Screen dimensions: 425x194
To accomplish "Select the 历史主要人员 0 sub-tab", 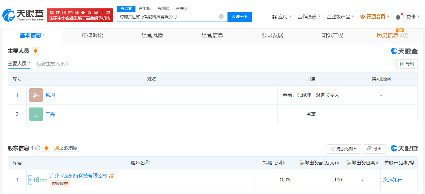I will (x=52, y=63).
